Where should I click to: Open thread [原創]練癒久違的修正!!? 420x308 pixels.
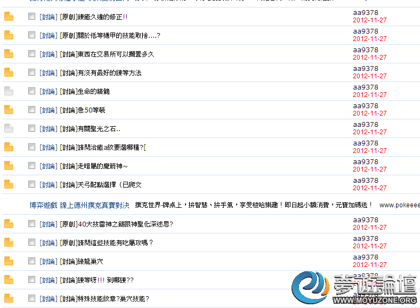tap(94, 17)
